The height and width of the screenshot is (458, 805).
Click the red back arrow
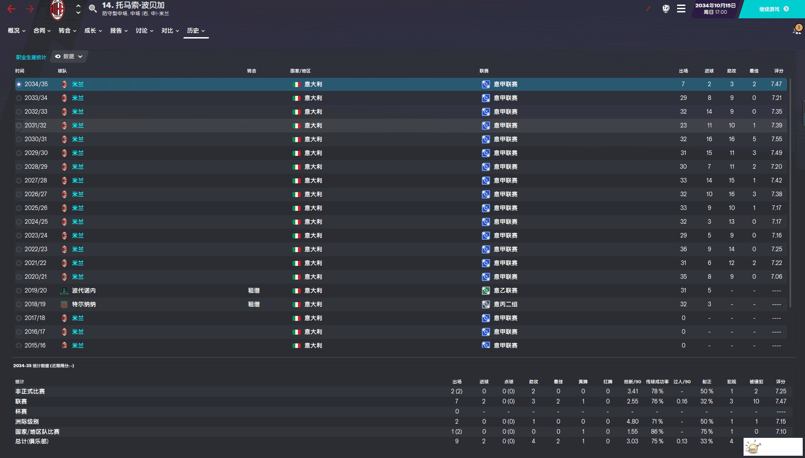tap(11, 9)
